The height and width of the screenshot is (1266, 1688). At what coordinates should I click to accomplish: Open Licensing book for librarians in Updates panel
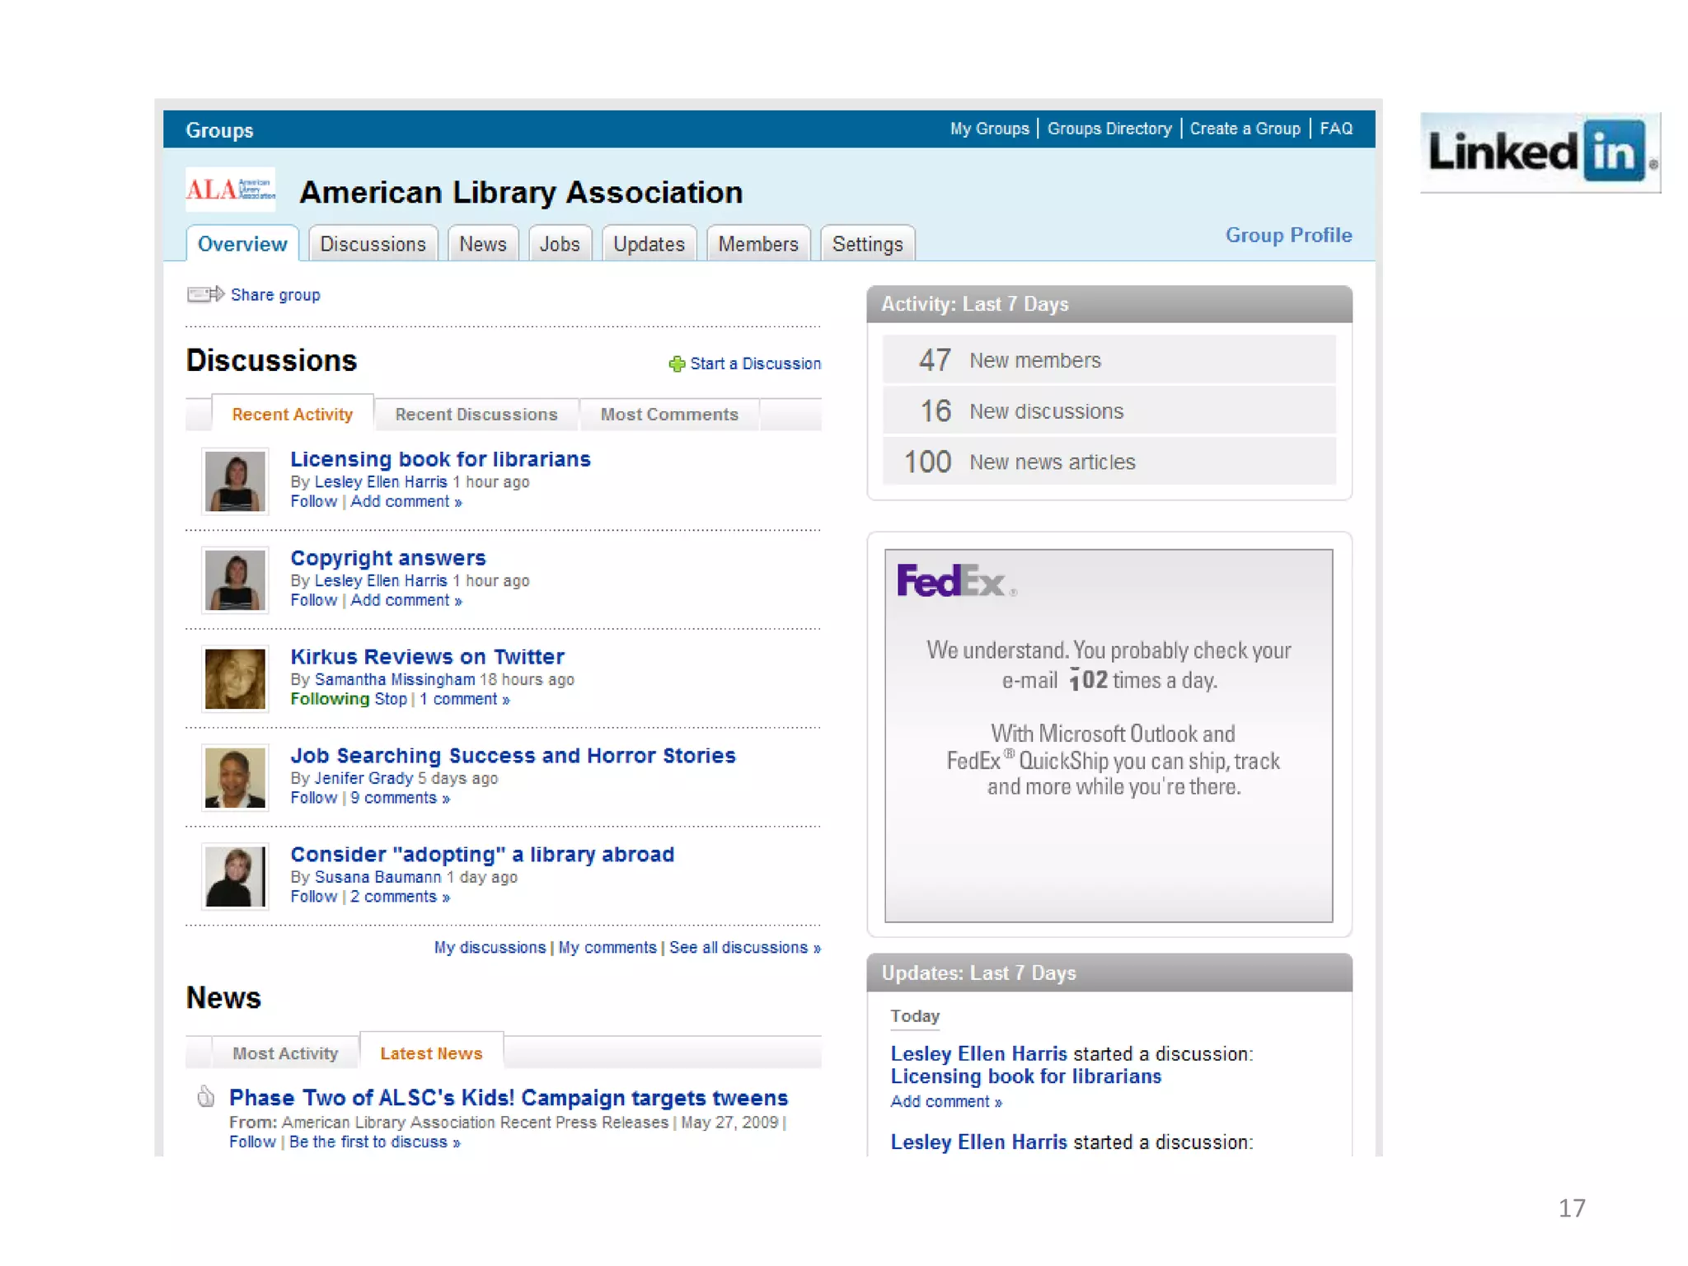click(1025, 1076)
